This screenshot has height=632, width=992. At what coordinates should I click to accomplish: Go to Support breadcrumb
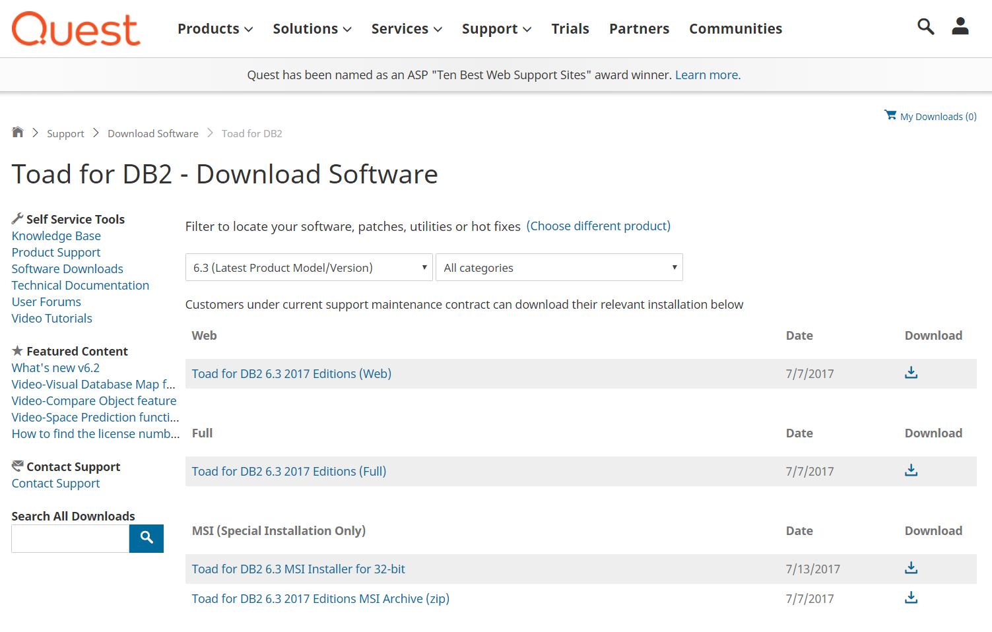click(65, 134)
